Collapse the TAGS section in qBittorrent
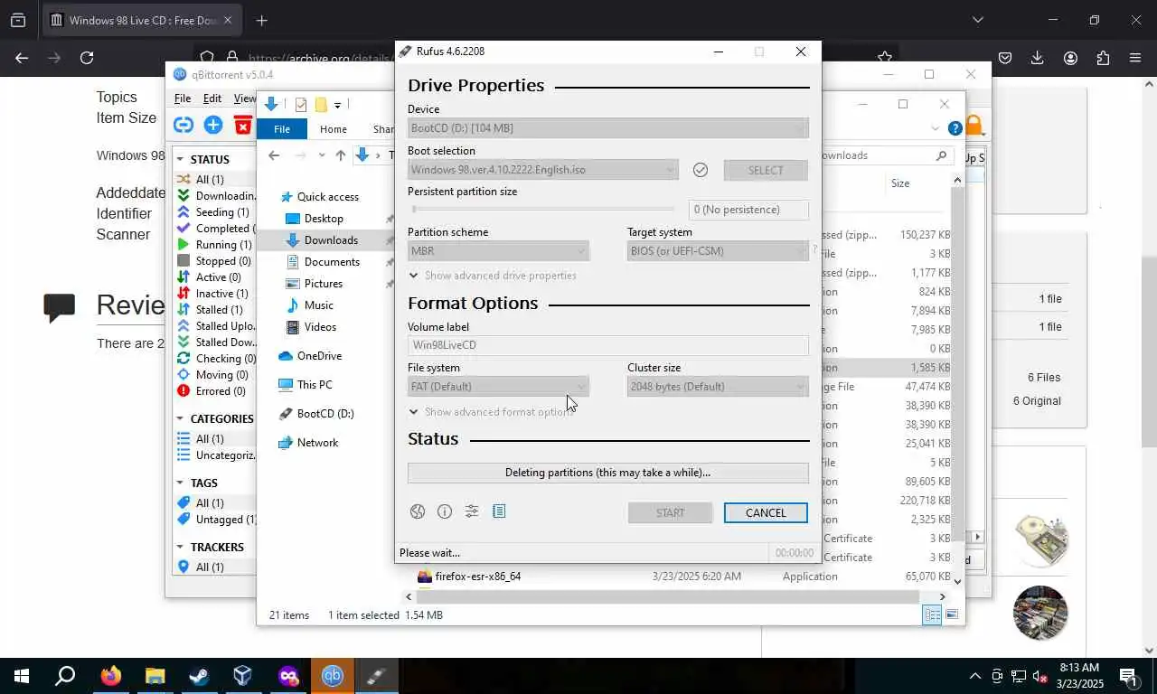The height and width of the screenshot is (694, 1157). coord(180,483)
